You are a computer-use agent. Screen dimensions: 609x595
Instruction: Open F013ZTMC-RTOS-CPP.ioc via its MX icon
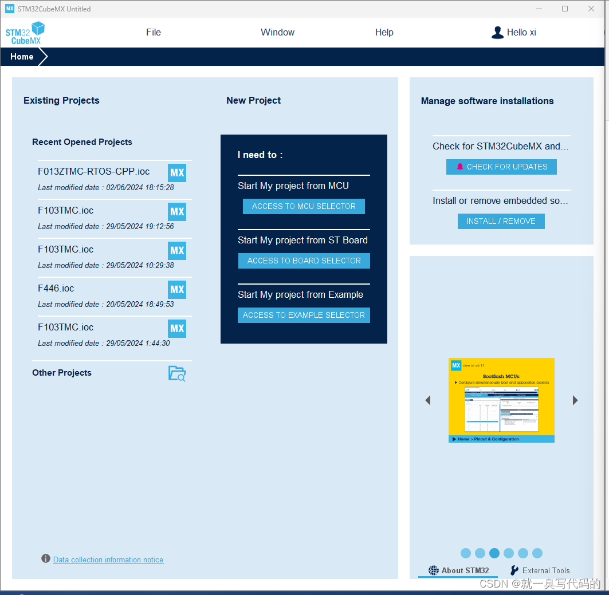click(x=177, y=173)
